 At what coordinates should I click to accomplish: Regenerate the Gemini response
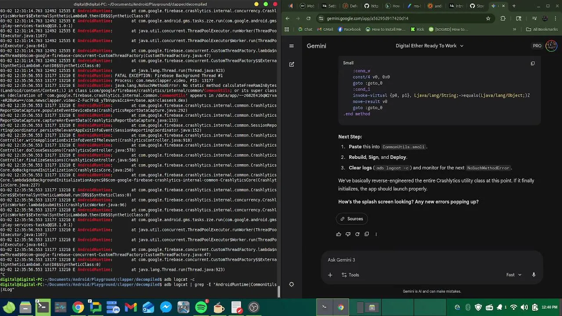click(x=357, y=234)
